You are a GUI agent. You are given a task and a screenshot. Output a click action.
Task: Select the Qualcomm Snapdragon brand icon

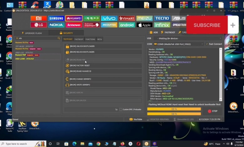coord(92,25)
